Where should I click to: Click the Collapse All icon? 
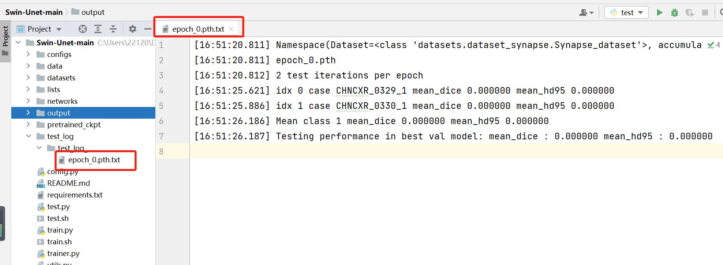point(113,29)
